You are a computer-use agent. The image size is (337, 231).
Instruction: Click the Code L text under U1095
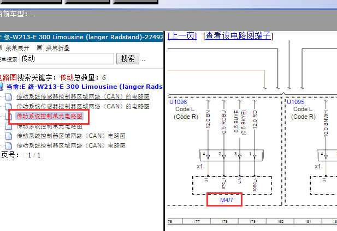(303, 109)
